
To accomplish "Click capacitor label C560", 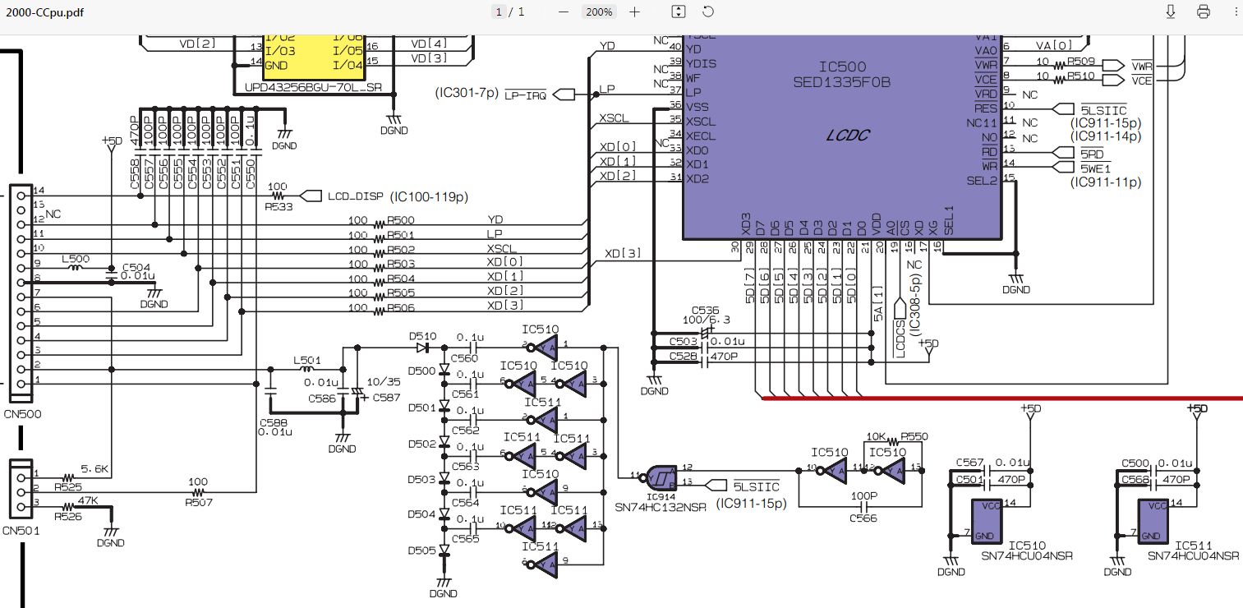I will tap(464, 358).
